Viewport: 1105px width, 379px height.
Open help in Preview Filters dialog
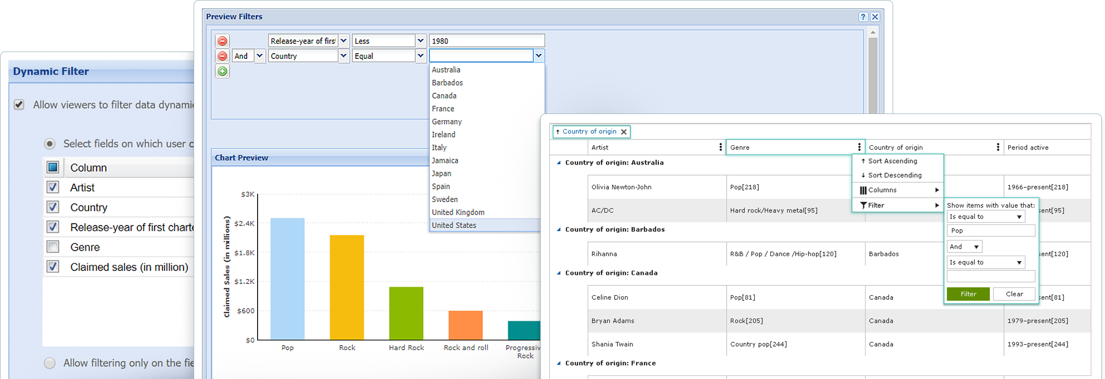click(863, 17)
